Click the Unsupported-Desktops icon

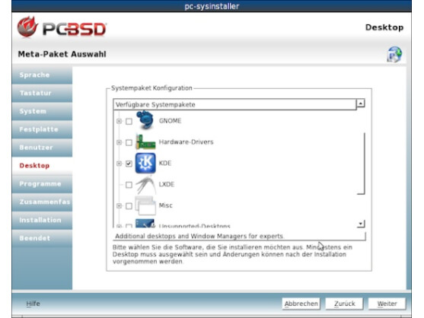[145, 224]
